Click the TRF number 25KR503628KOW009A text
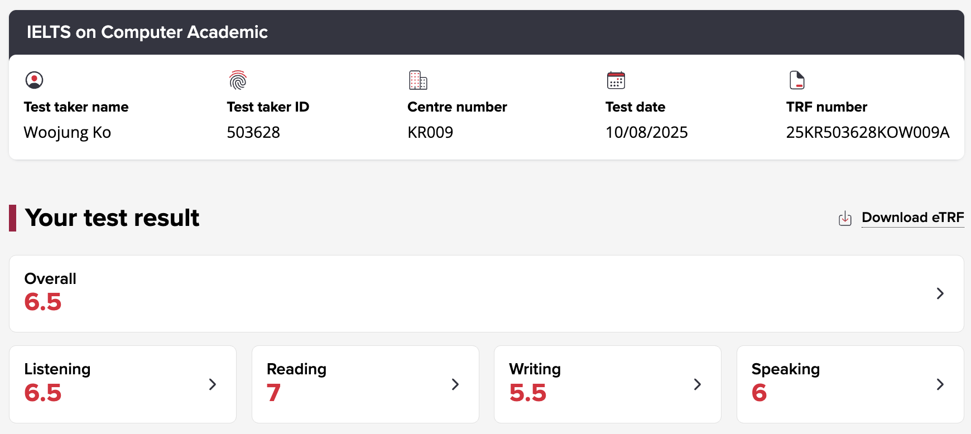Image resolution: width=971 pixels, height=434 pixels. click(x=867, y=133)
